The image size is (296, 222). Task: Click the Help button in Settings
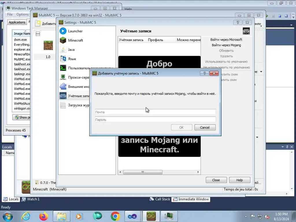point(240,180)
